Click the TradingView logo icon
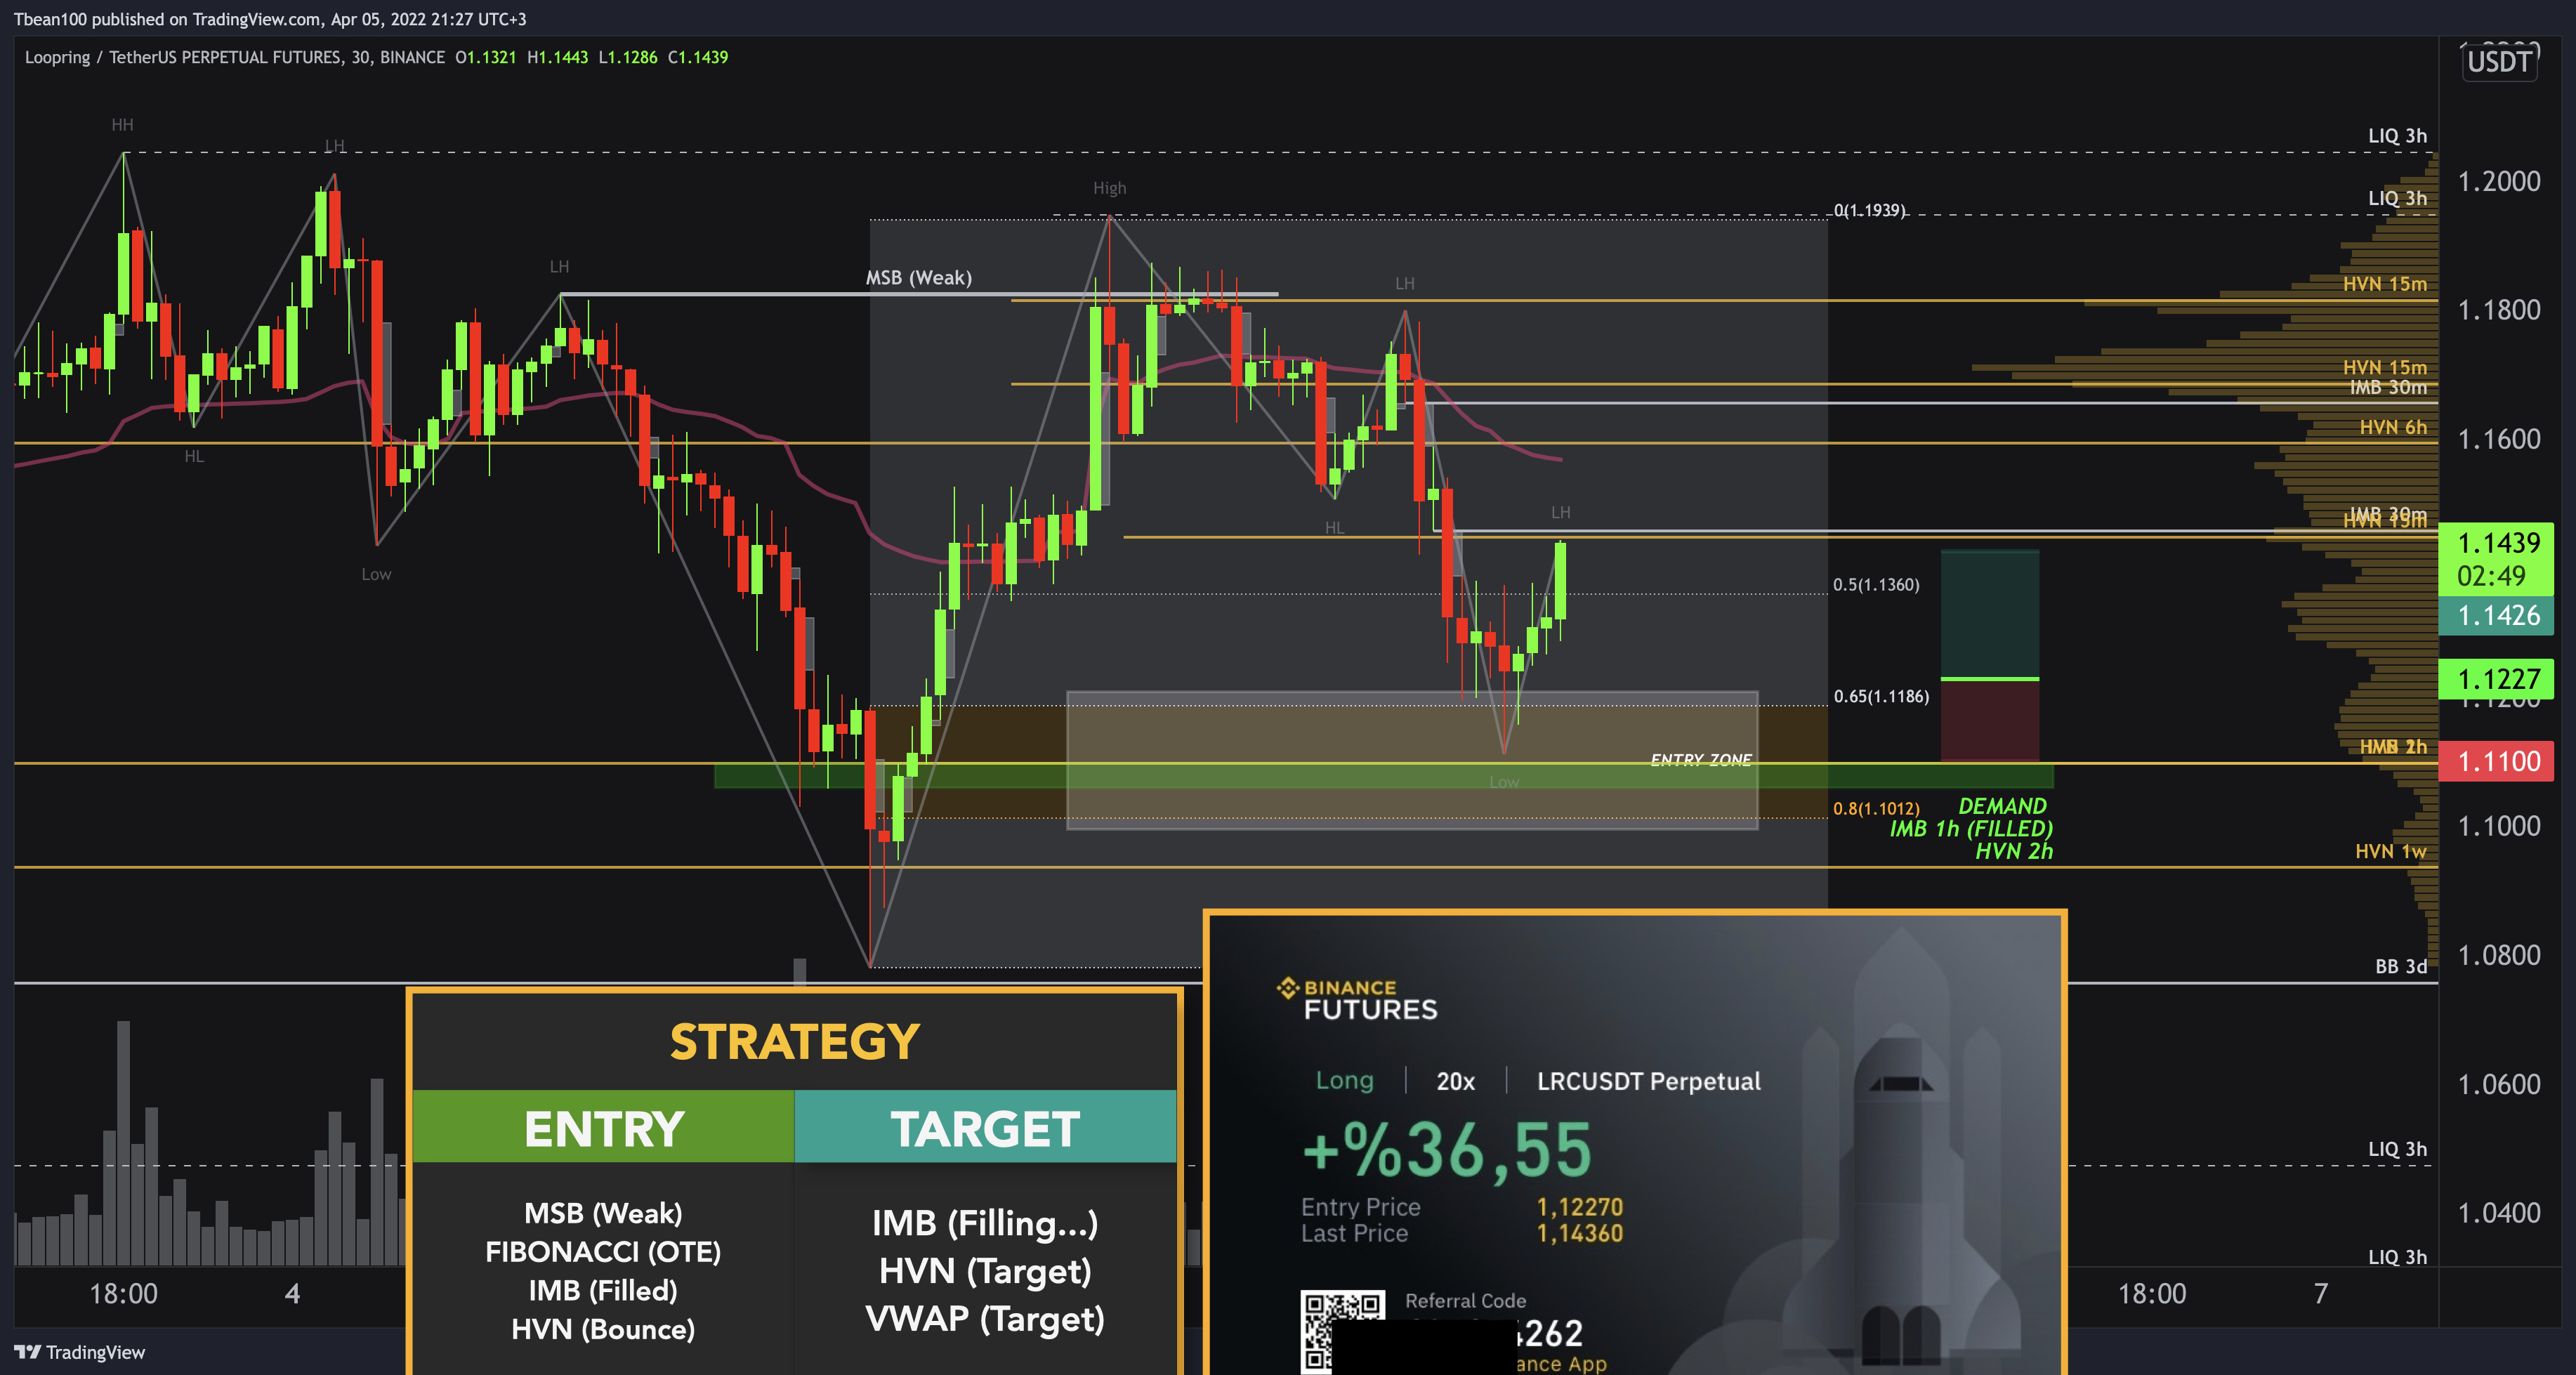This screenshot has height=1375, width=2576. (x=27, y=1352)
